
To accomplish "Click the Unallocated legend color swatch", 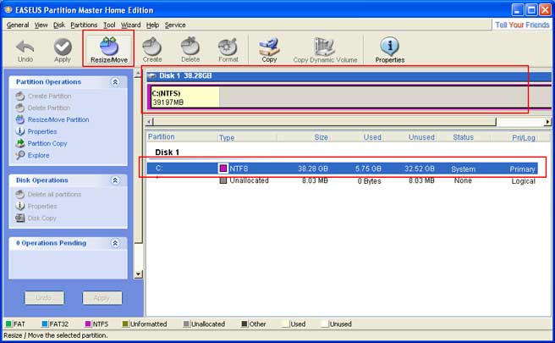I will [186, 324].
